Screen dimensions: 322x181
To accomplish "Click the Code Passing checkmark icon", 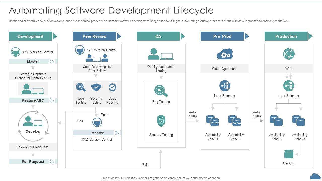I will click(x=112, y=87).
